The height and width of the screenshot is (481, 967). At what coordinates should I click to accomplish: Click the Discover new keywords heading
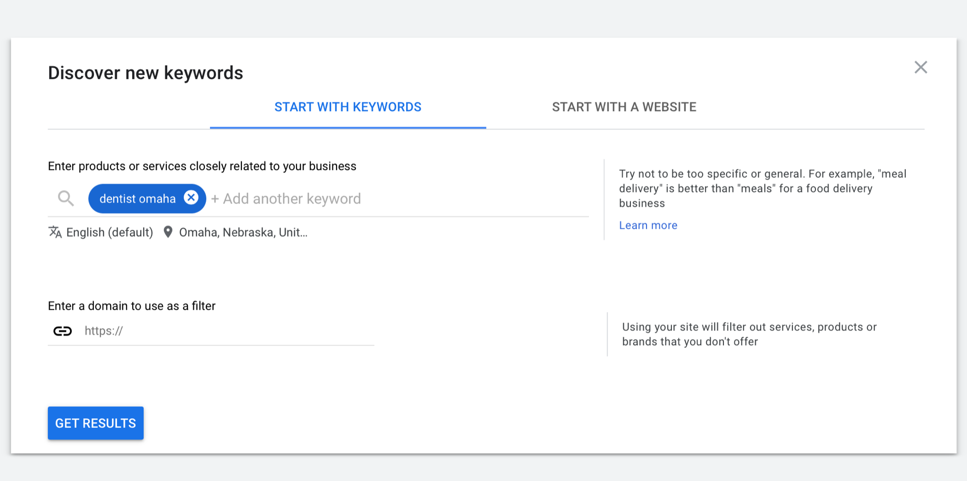click(x=145, y=73)
